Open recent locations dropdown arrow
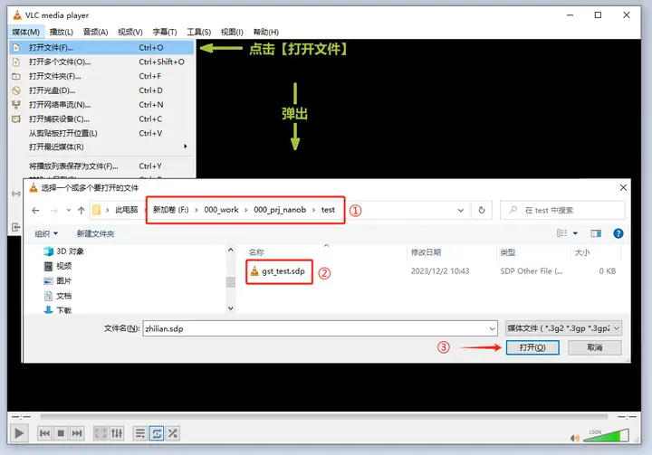The height and width of the screenshot is (455, 652). 68,210
